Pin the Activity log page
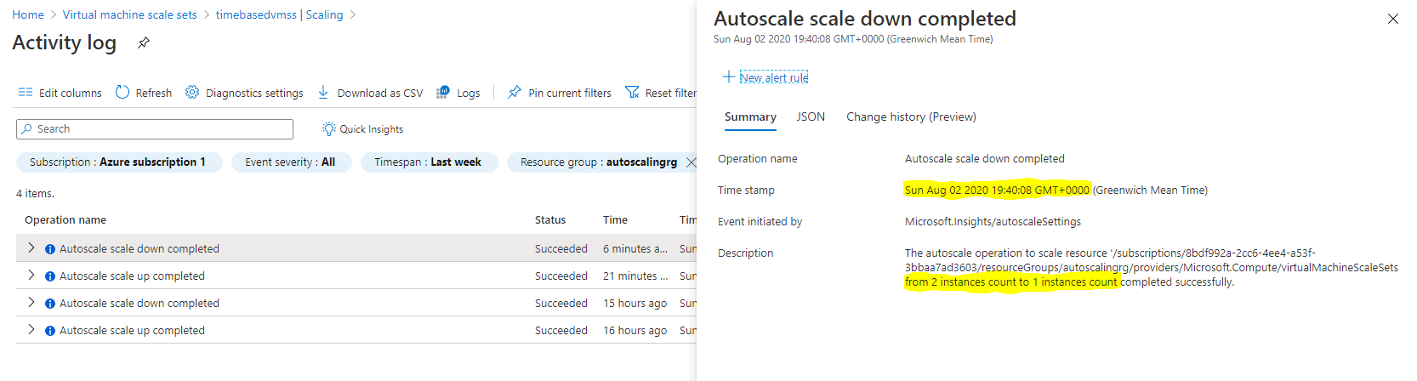Image resolution: width=1417 pixels, height=381 pixels. [144, 43]
